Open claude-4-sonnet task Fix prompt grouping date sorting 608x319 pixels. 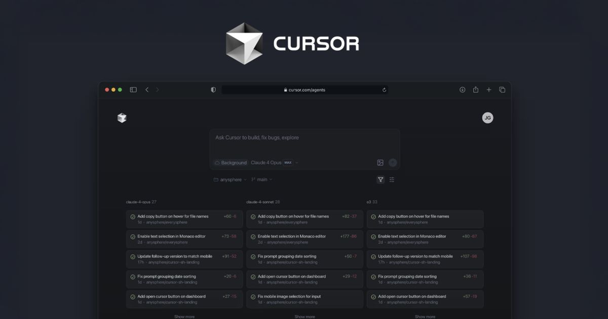click(x=305, y=259)
